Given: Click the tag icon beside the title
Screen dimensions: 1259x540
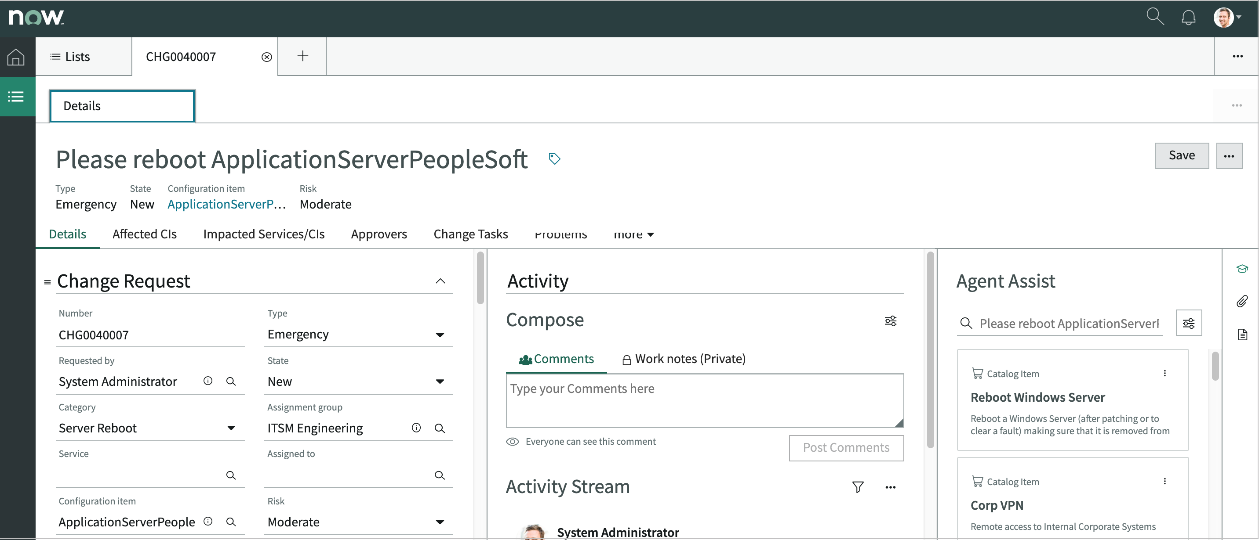Looking at the screenshot, I should click(554, 158).
